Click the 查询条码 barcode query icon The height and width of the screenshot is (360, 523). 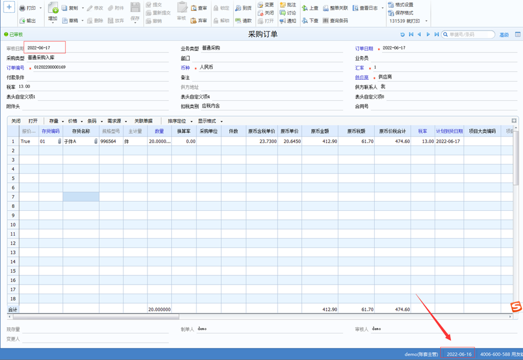coord(325,21)
